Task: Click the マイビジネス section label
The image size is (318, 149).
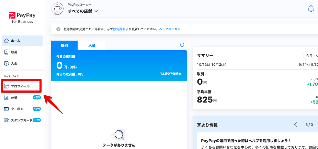Action: click(11, 76)
